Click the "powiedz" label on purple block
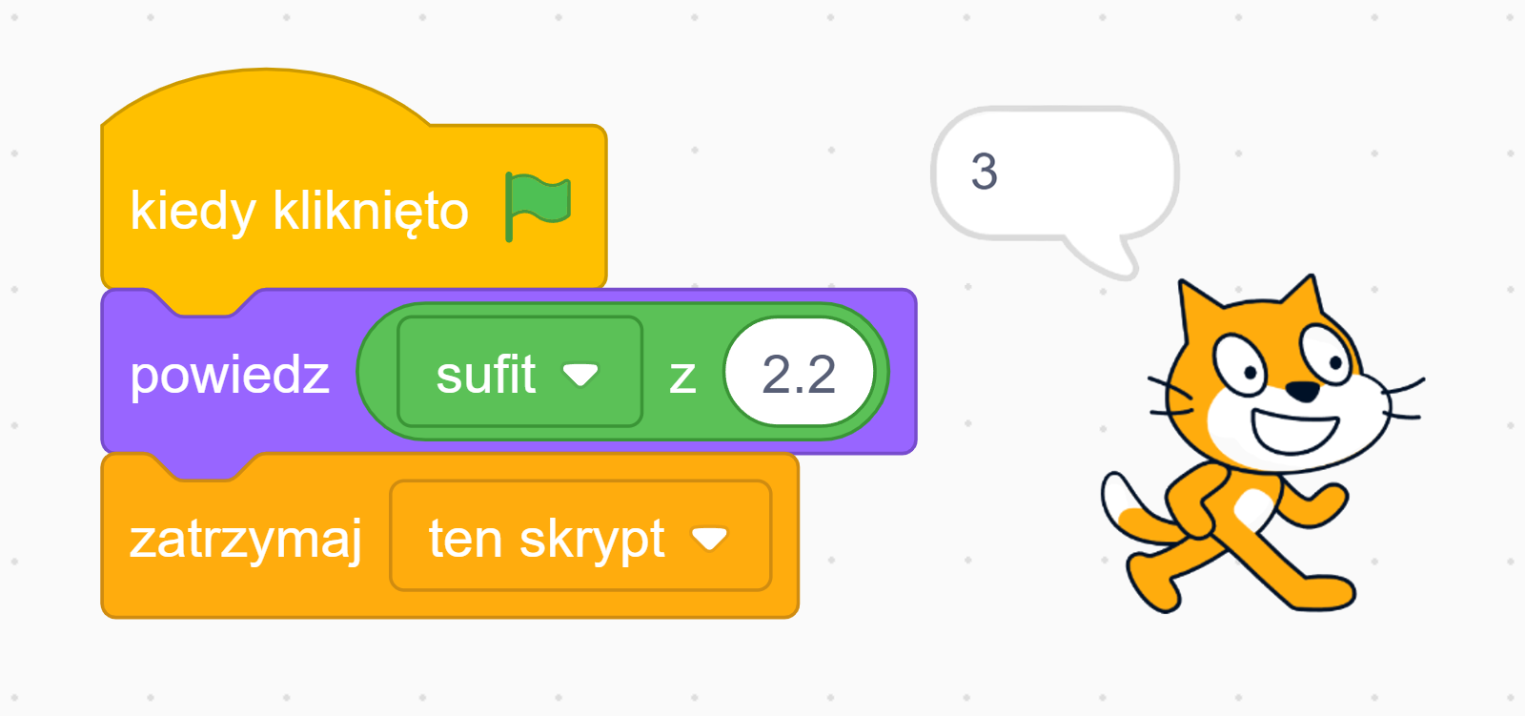 click(x=230, y=375)
